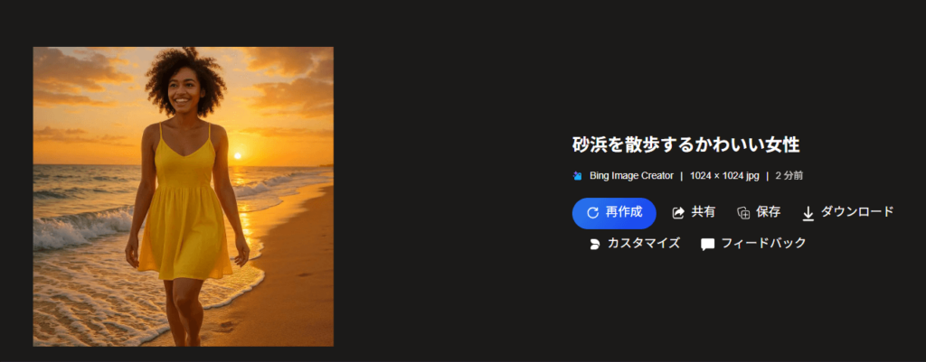Viewport: 926px width, 362px height.
Task: Click the 1024 × 1024 jpg size info
Action: (724, 176)
